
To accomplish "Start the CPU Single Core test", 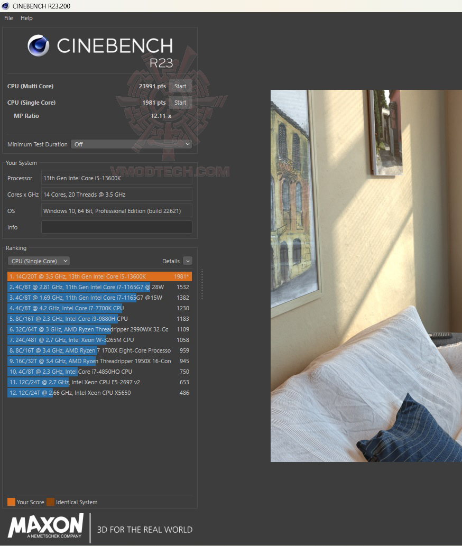I will [180, 103].
